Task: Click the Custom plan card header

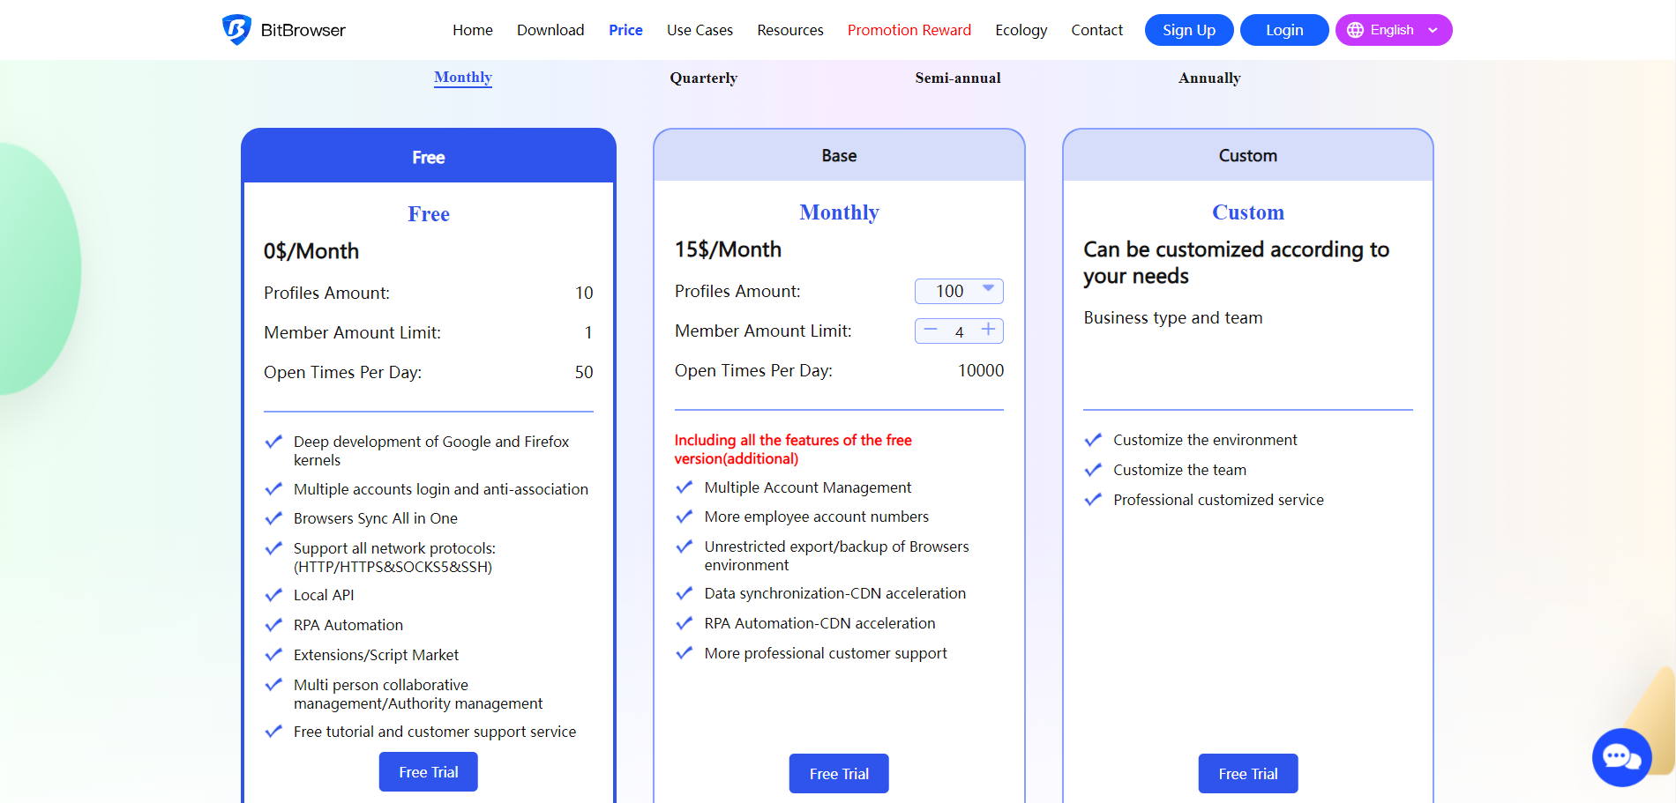Action: 1248,156
